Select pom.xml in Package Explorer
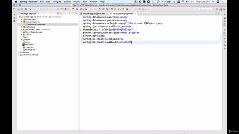Viewport: 239px width, 134px height. coord(30,47)
